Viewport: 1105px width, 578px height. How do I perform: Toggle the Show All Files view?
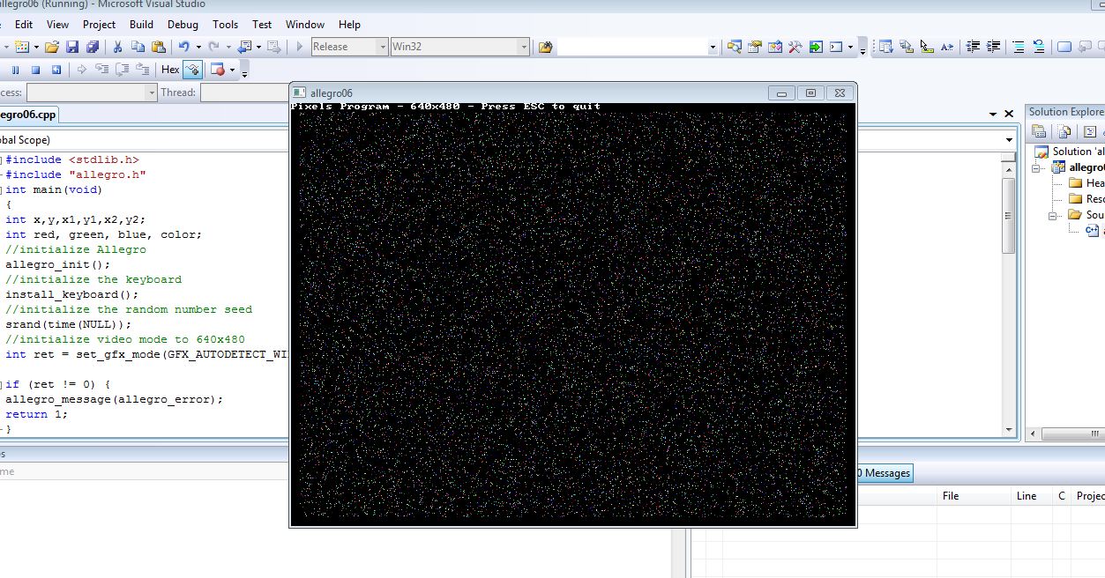[x=1064, y=131]
